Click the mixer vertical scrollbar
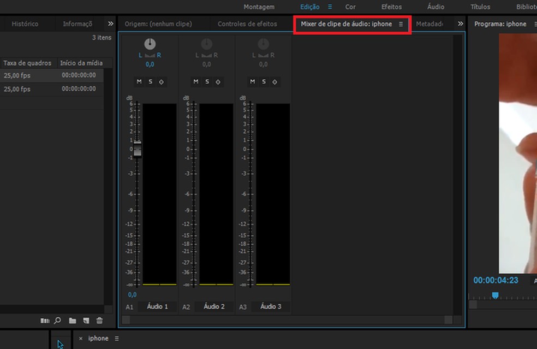537x349 pixels. (457, 174)
